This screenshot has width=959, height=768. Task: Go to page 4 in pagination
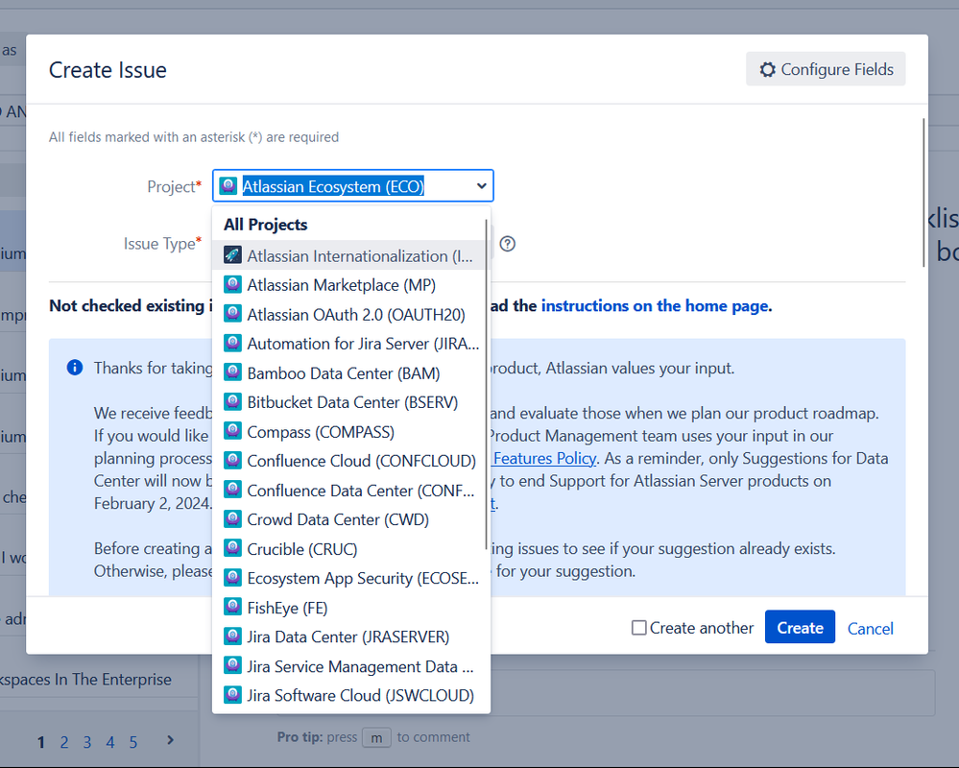click(x=110, y=742)
